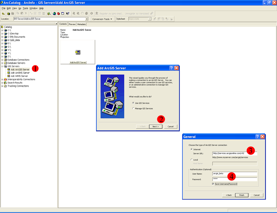The height and width of the screenshot is (213, 277).
Task: Cancel the Add ArcGIS Server wizard
Action: [x=171, y=127]
